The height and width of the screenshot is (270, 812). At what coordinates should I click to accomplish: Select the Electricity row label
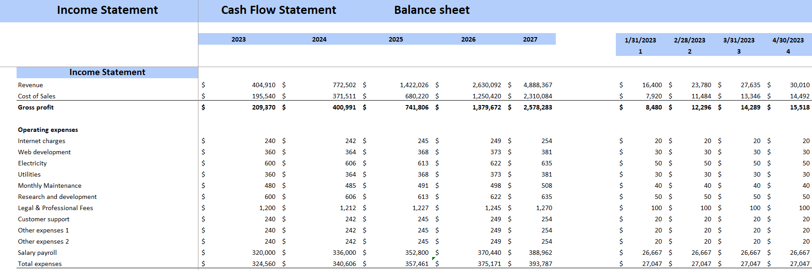coord(32,163)
